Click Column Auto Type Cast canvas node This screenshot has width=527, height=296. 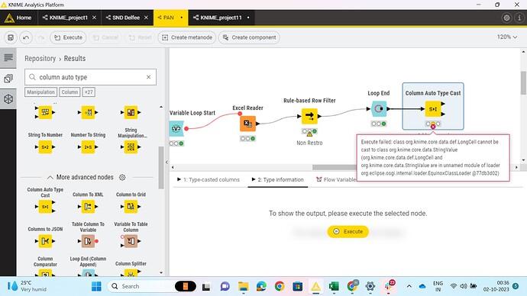pyautogui.click(x=433, y=109)
